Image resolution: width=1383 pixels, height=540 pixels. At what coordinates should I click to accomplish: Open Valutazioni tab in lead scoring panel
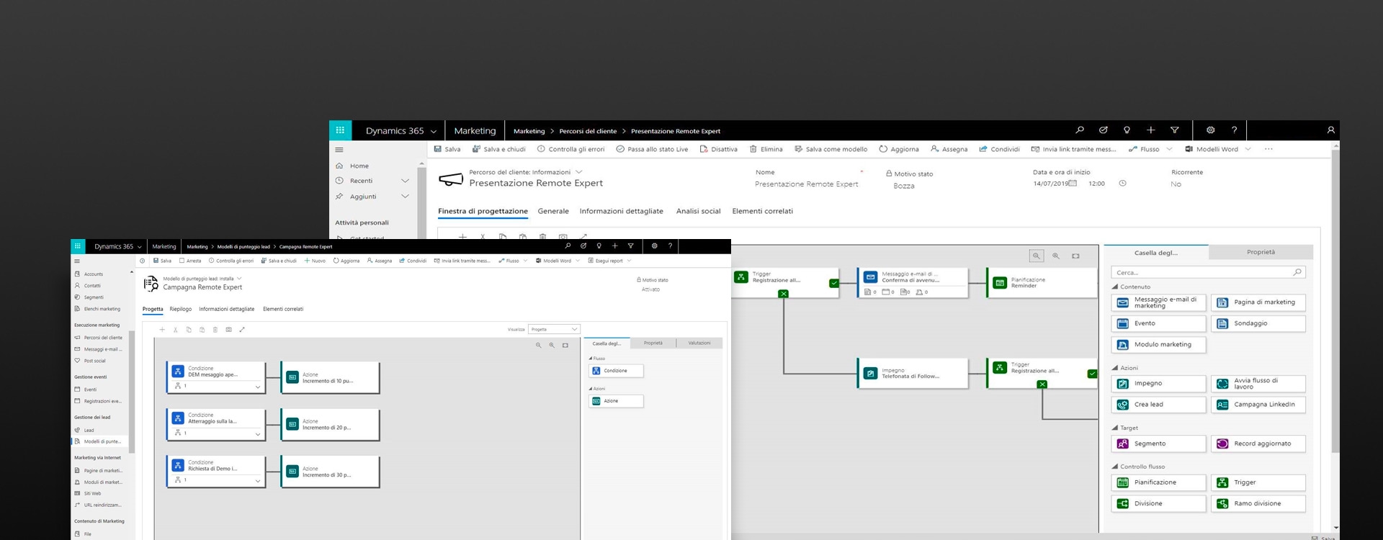pos(699,343)
